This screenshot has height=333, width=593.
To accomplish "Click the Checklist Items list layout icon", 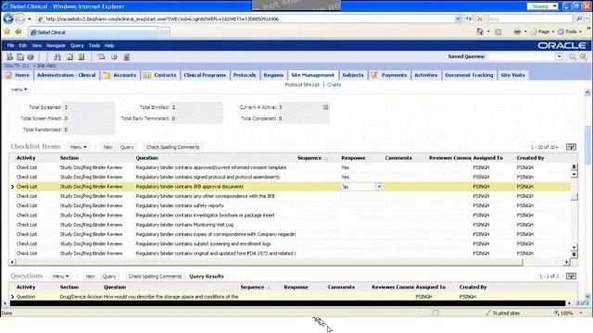I will [571, 147].
